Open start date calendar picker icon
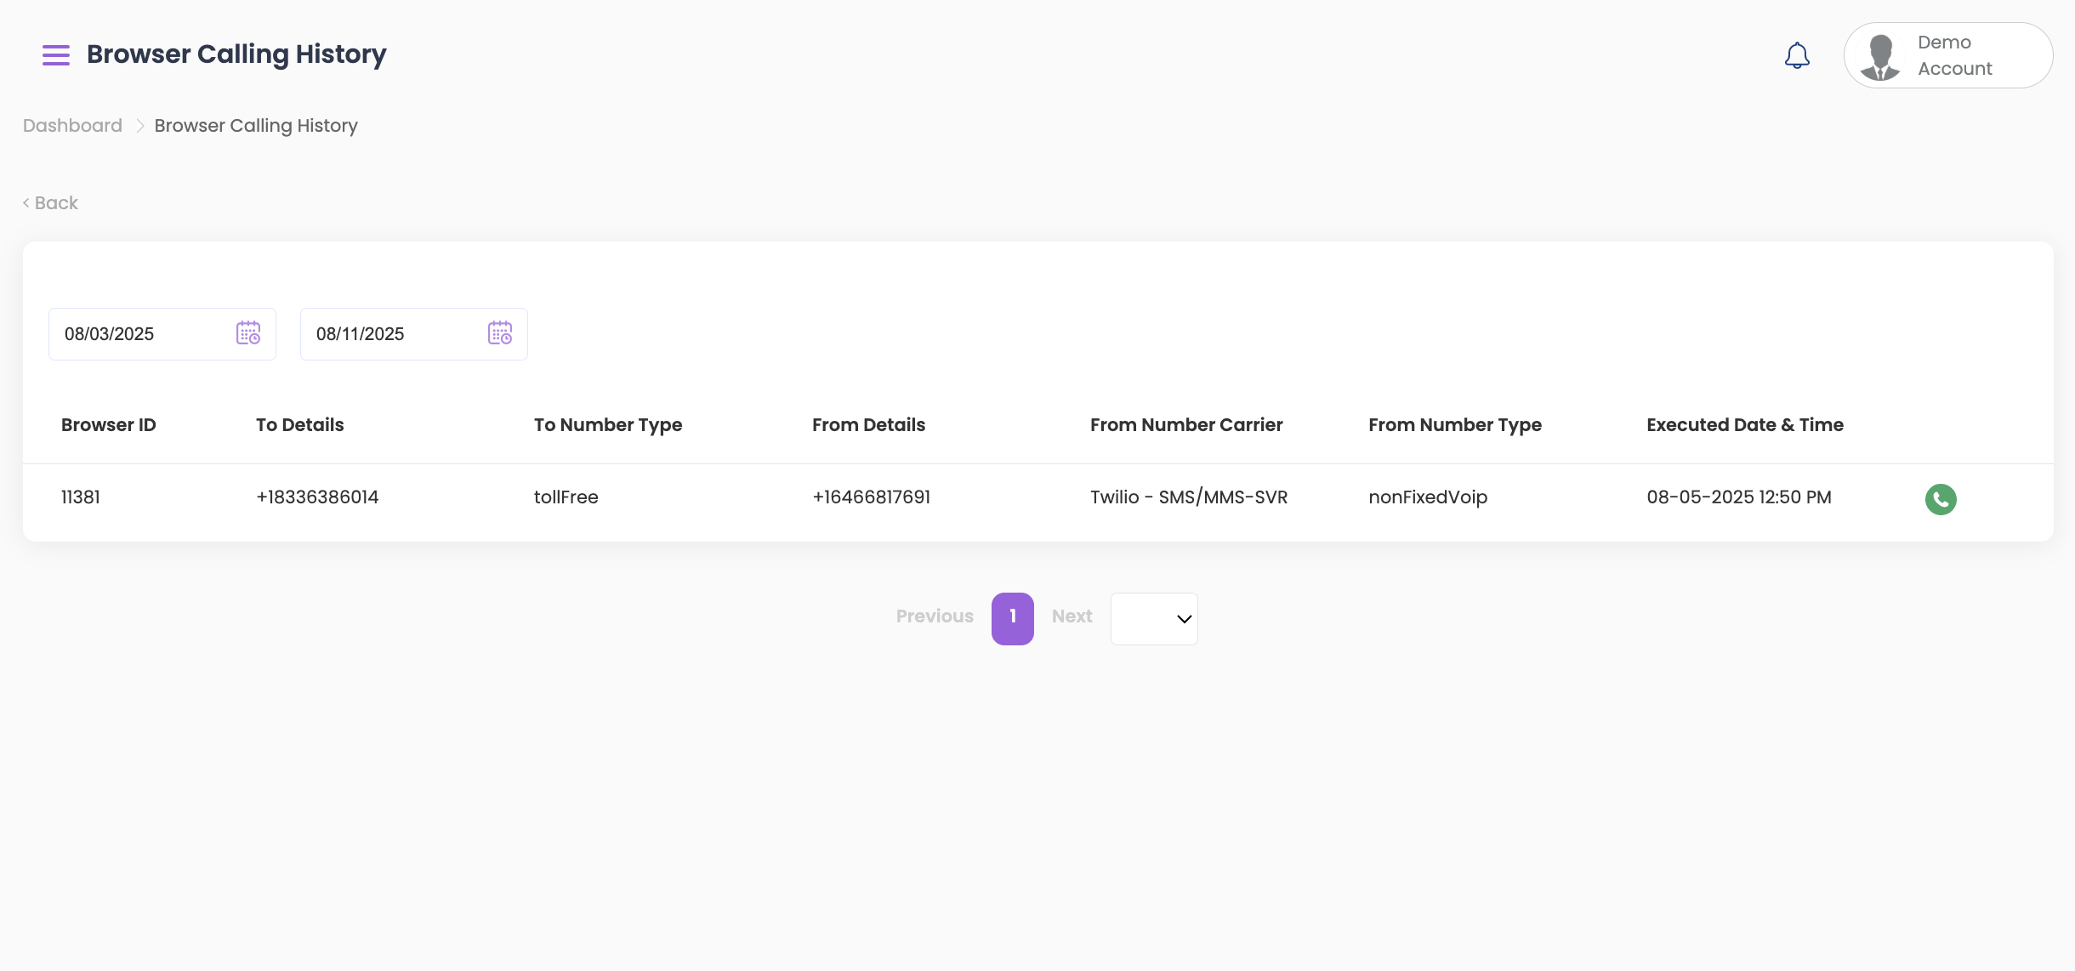2075x971 pixels. tap(247, 333)
